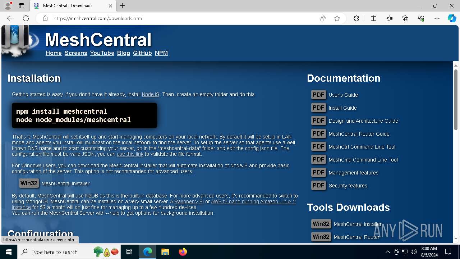The width and height of the screenshot is (460, 259).
Task: Open a new browser tab
Action: click(123, 6)
